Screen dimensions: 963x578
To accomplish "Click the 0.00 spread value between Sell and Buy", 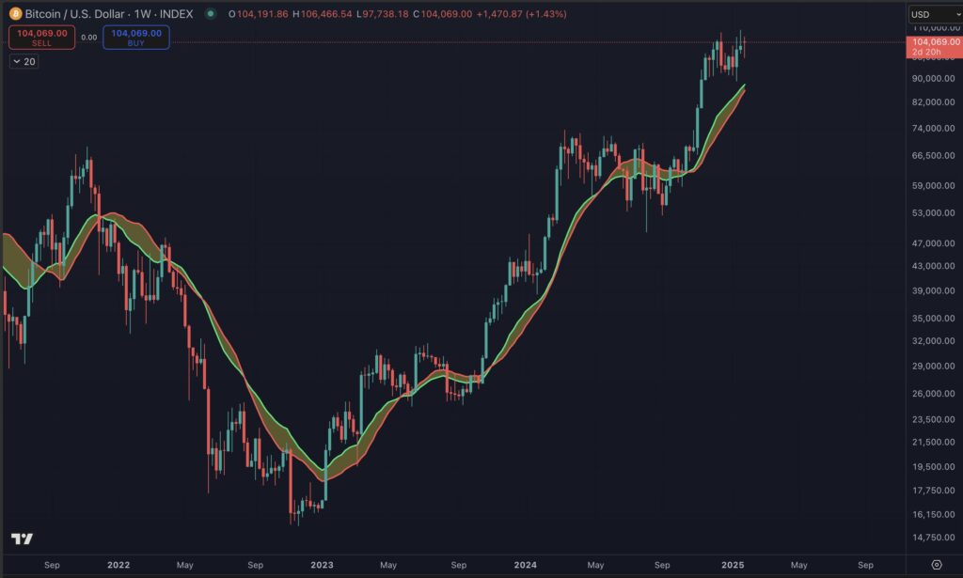I will pyautogui.click(x=88, y=38).
